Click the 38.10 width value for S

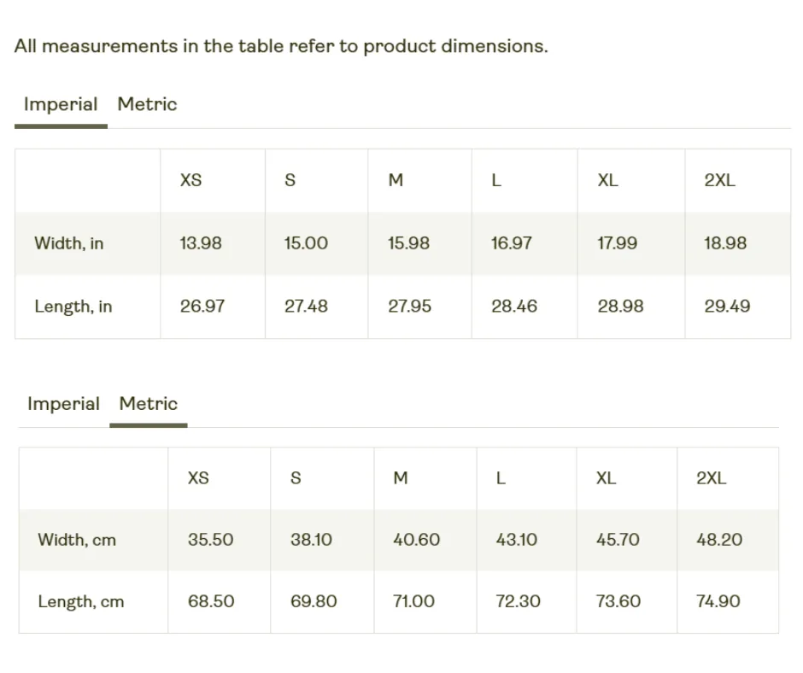tap(311, 540)
